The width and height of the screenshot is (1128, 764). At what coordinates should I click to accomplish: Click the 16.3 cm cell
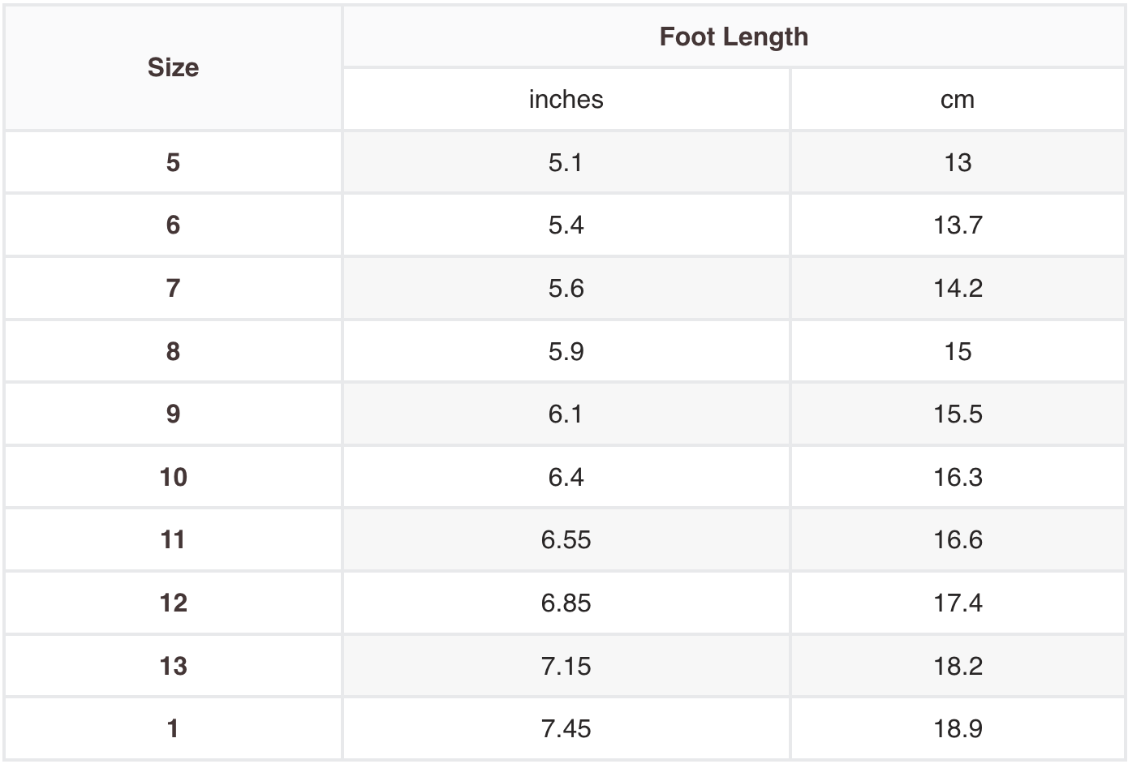point(958,477)
